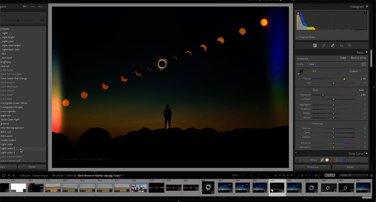Select the white point curve channel
The image size is (376, 202).
pyautogui.click(x=327, y=160)
